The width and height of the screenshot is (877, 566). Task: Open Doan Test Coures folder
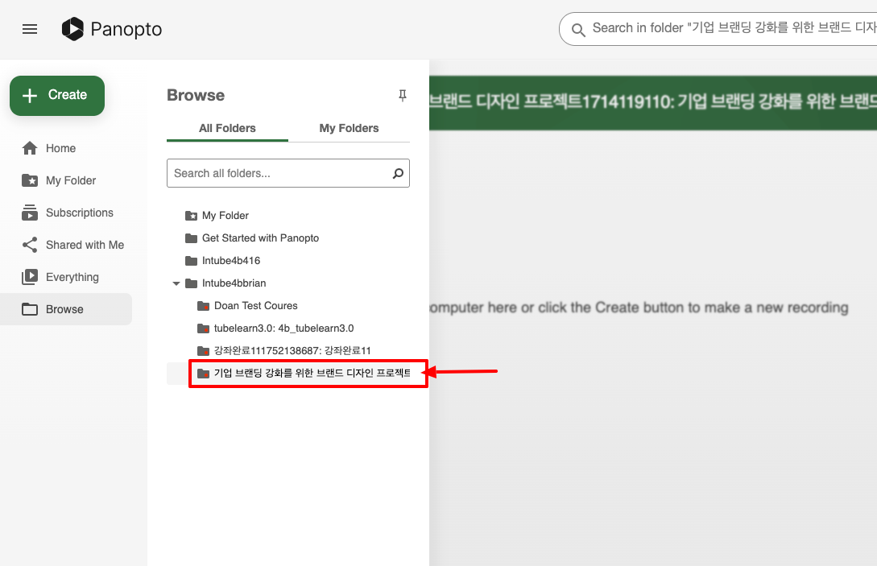255,306
